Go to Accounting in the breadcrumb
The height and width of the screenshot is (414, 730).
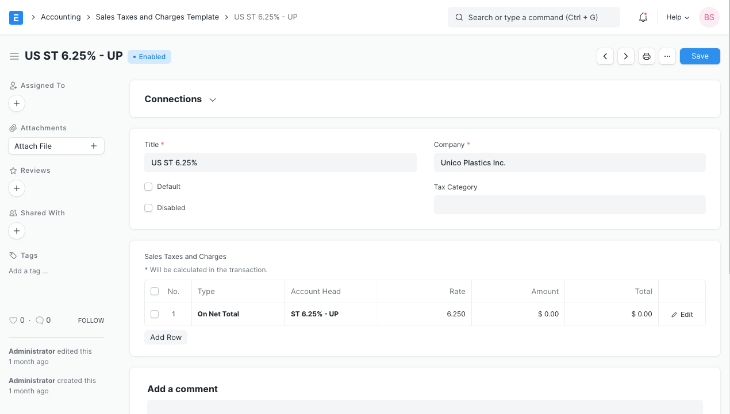pos(60,17)
